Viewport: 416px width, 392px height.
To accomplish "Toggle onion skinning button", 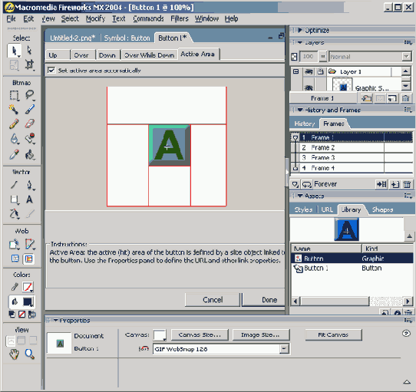I will pos(295,184).
